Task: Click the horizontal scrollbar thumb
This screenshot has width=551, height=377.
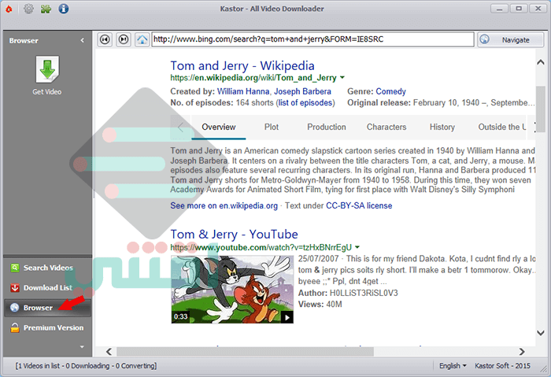Action: (x=245, y=351)
